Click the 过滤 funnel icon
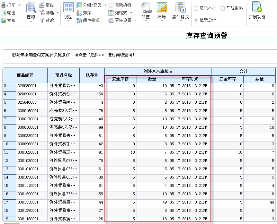 (42, 20)
